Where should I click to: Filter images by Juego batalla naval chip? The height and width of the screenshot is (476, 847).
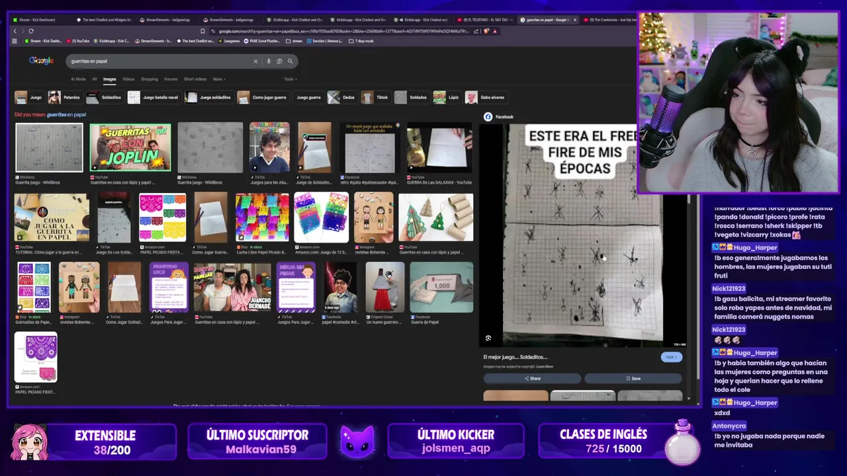(154, 98)
